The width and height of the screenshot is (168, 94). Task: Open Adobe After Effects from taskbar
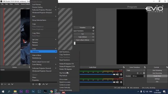click(x=21, y=92)
